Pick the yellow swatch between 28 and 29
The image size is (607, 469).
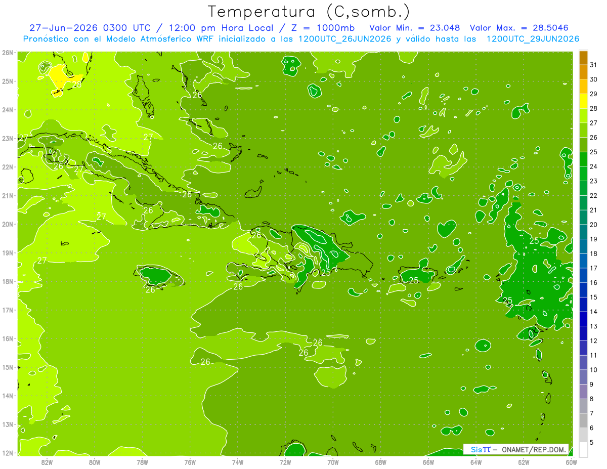click(583, 101)
